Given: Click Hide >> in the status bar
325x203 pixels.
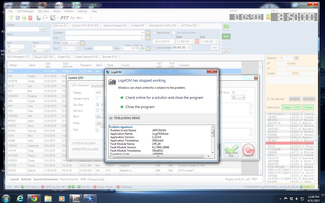Looking at the screenshot, I should pyautogui.click(x=309, y=187).
